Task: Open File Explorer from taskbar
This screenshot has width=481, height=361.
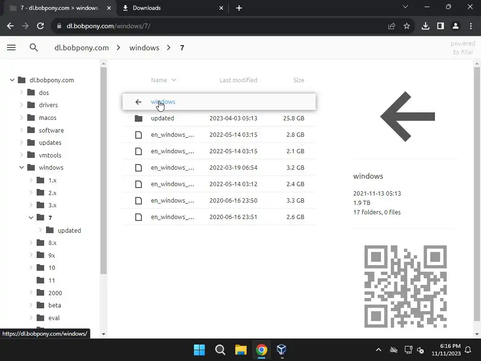Action: tap(241, 350)
